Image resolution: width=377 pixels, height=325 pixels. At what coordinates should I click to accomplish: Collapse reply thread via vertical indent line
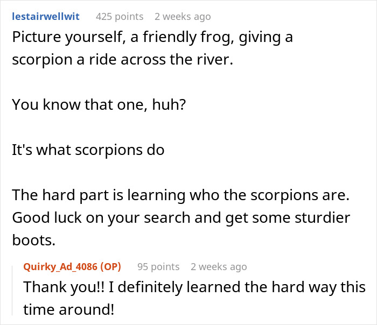[x=12, y=290]
